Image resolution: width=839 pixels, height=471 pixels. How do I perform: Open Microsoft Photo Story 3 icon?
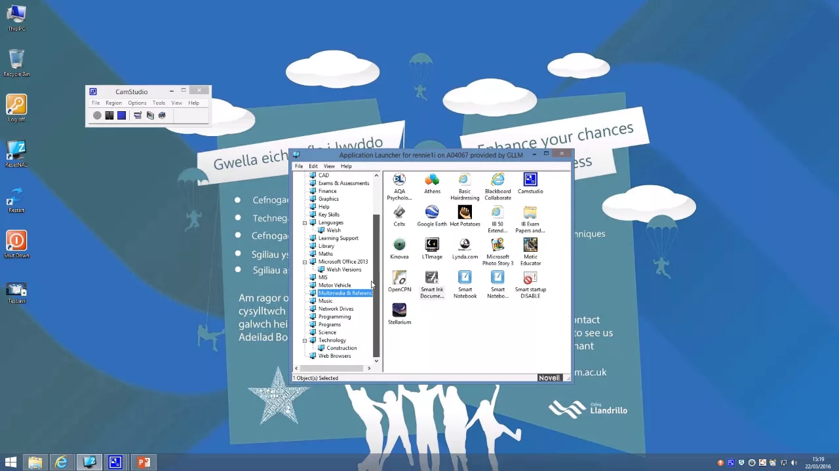pos(498,252)
